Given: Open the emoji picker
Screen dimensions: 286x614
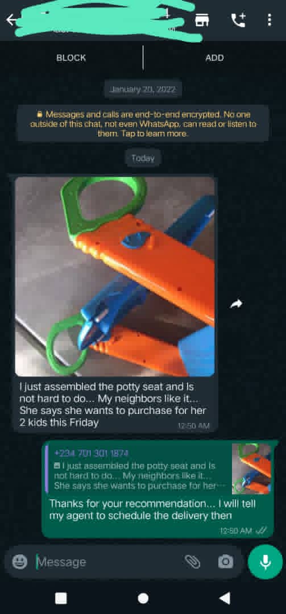Looking at the screenshot, I should coord(19,562).
